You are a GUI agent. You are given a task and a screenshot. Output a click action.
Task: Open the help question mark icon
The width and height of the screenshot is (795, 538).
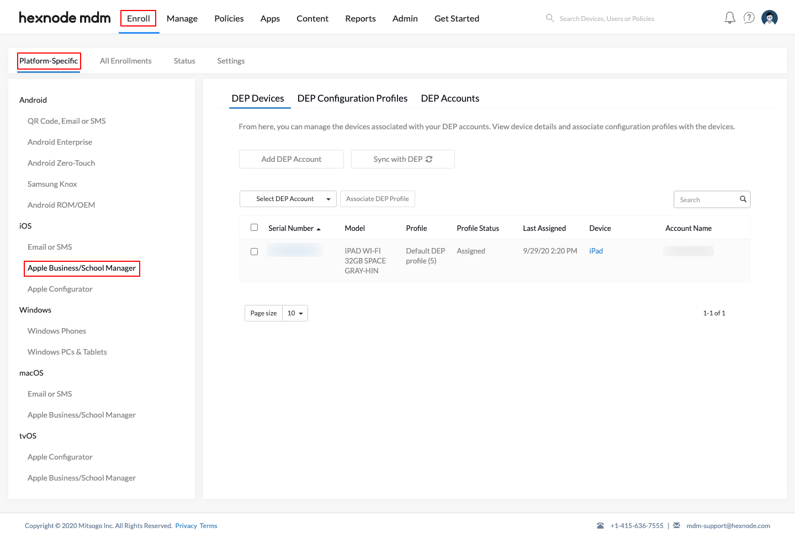click(749, 18)
